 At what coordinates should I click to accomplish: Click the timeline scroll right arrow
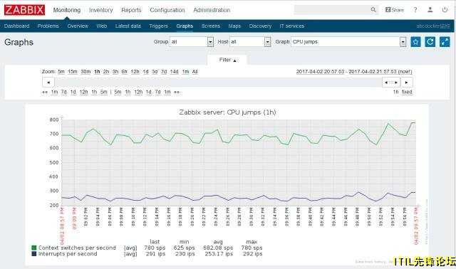[x=407, y=83]
